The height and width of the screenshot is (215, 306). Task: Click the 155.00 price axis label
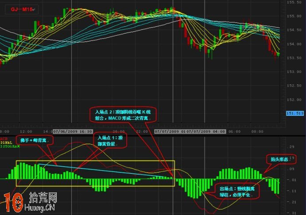click(x=294, y=16)
